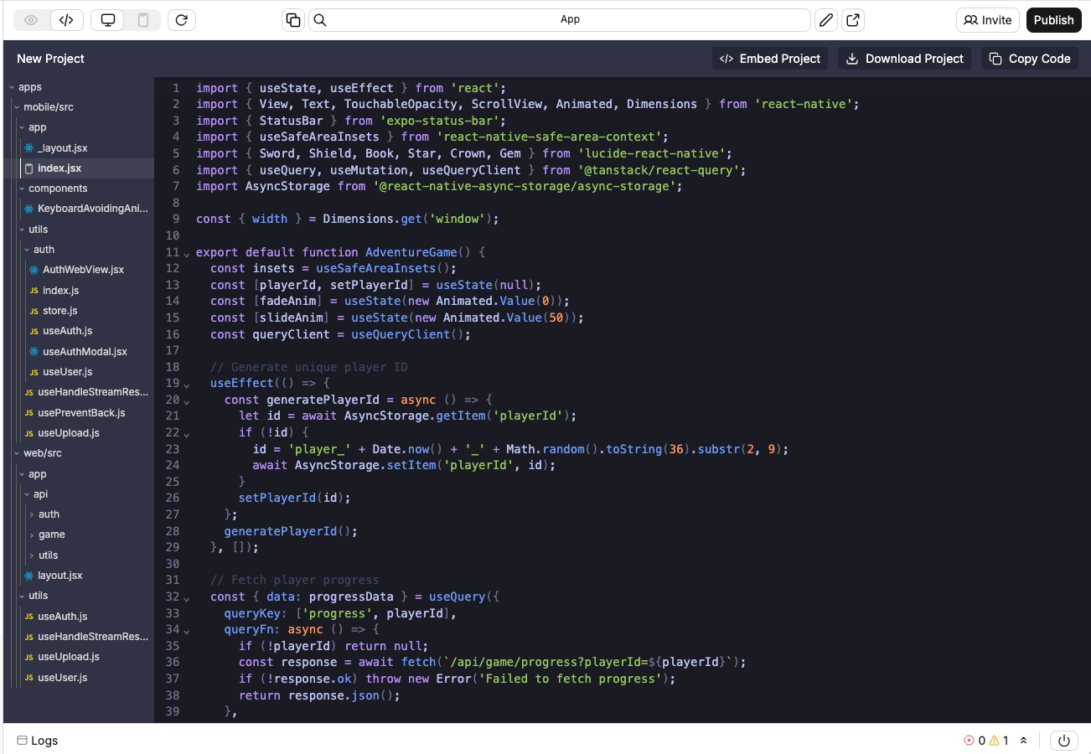Switch to the eye preview mode
The width and height of the screenshot is (1091, 754).
point(31,20)
